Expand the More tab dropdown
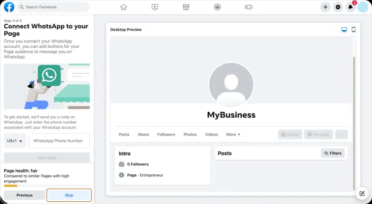Screen dimensions: 372x204 pyautogui.click(x=233, y=134)
